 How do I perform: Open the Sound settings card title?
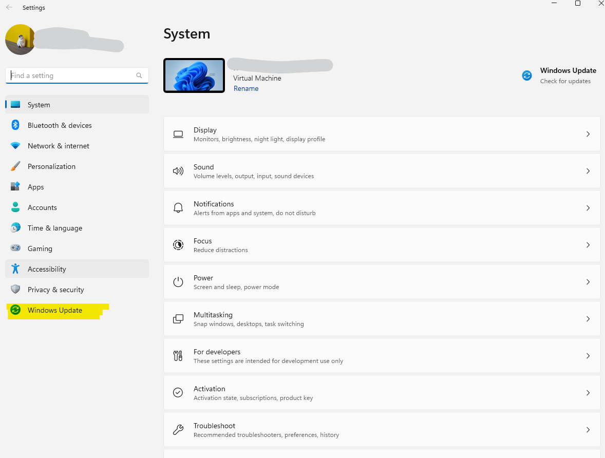[x=204, y=167]
